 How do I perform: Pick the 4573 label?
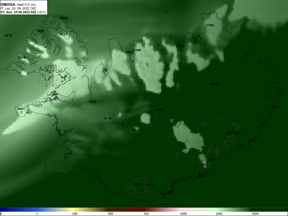[149, 185]
